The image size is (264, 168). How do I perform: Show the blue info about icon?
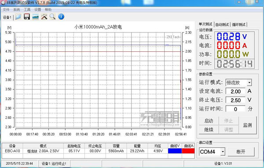pyautogui.click(x=61, y=17)
